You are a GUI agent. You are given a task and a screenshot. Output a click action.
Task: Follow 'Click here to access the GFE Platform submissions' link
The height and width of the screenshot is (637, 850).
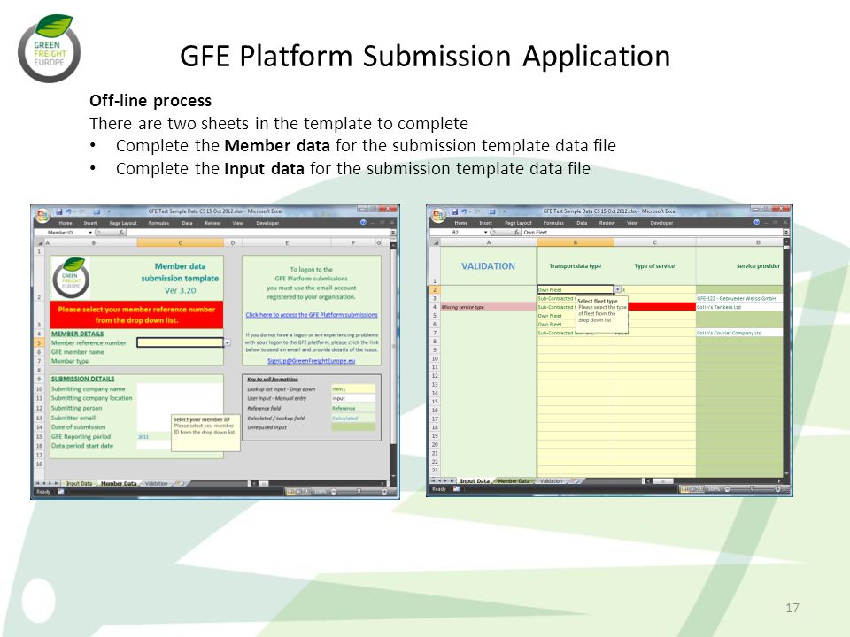pos(312,315)
